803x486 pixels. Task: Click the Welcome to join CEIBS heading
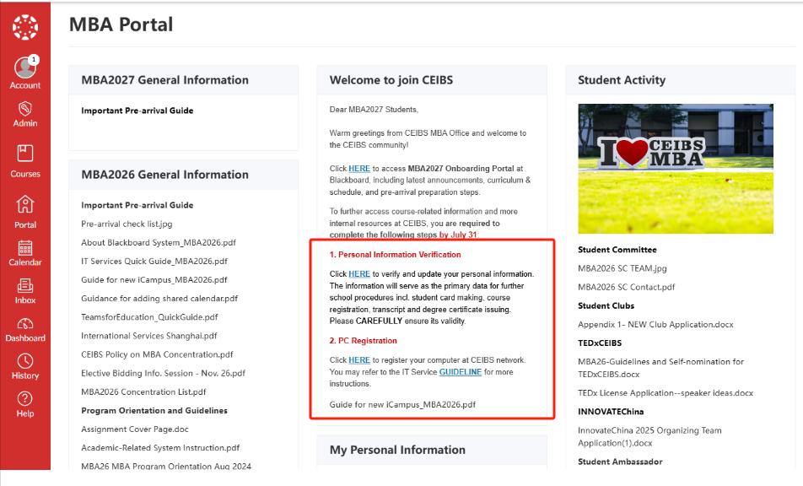pos(391,80)
